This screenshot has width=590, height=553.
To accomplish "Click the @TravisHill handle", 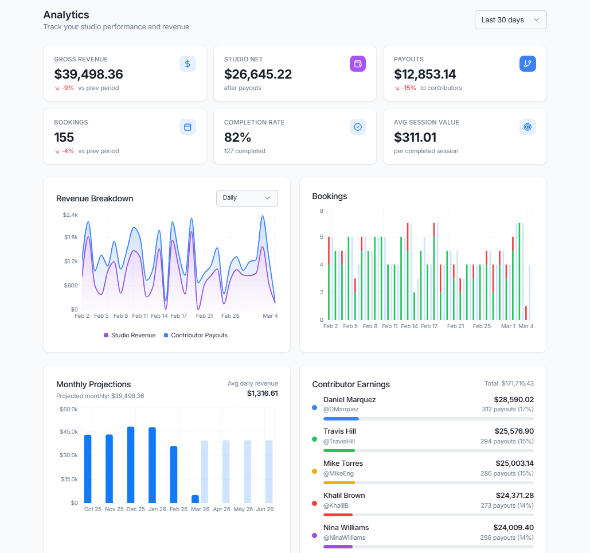I will [339, 441].
